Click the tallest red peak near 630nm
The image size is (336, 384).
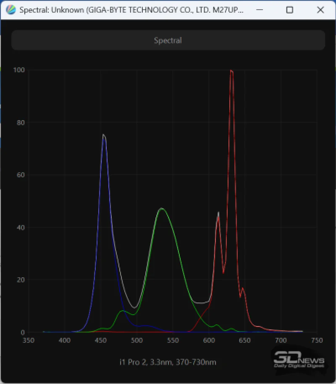pyautogui.click(x=231, y=71)
